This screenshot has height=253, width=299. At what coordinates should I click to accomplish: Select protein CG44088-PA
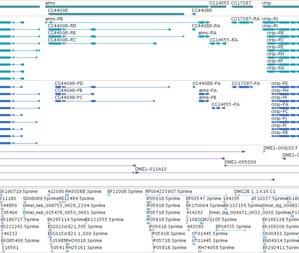click(x=194, y=87)
